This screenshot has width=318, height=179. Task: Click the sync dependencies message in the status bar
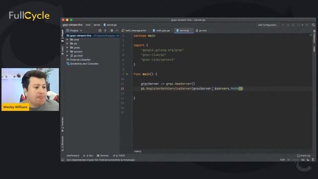(x=100, y=160)
